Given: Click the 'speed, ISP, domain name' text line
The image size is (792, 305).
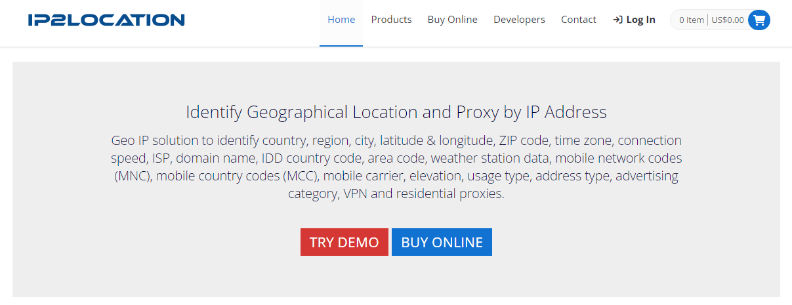Looking at the screenshot, I should coord(396,158).
